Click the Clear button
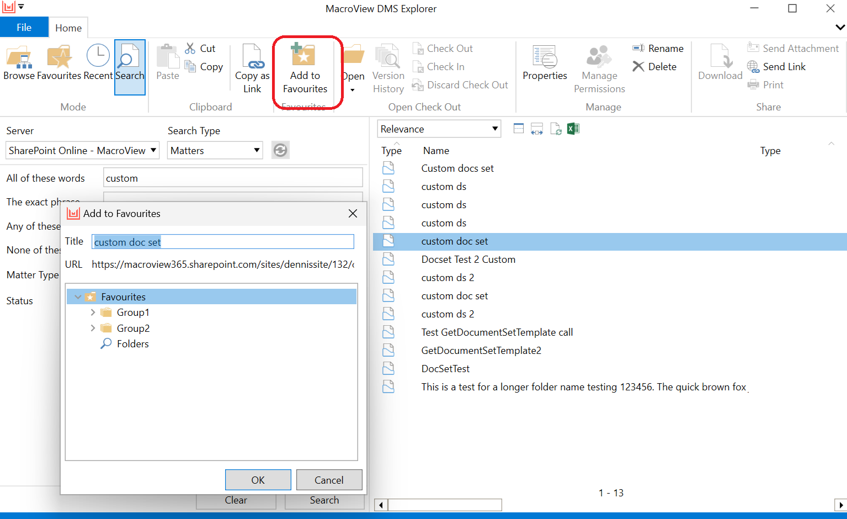 click(236, 500)
